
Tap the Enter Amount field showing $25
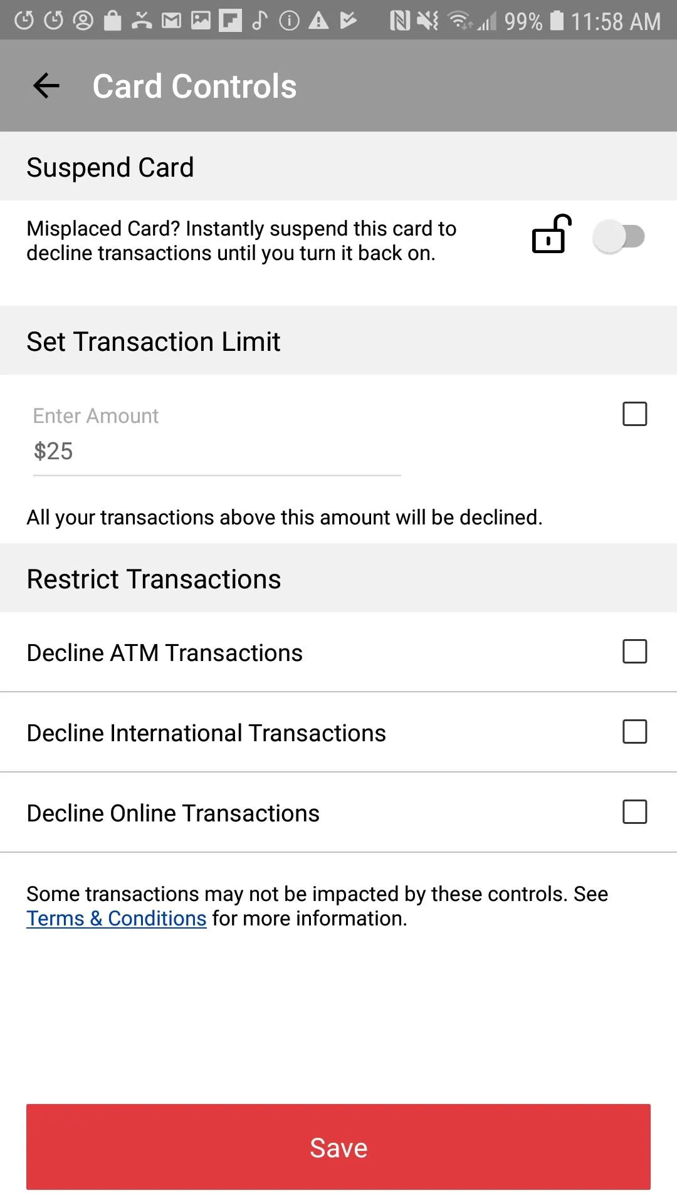tap(216, 451)
